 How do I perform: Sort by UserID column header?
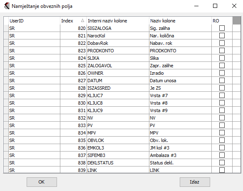click(x=34, y=21)
